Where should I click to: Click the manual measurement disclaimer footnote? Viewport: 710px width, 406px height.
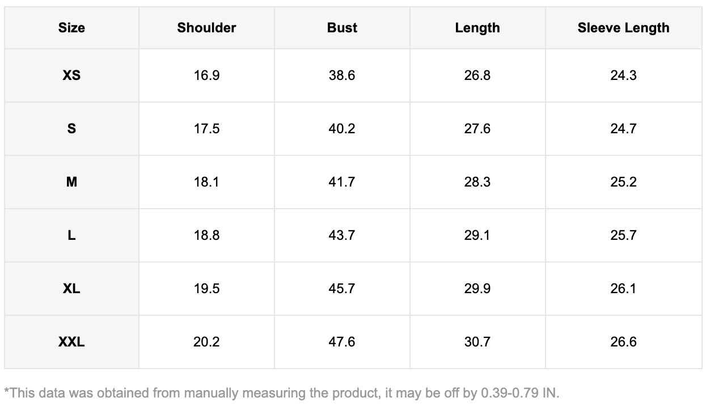[282, 392]
